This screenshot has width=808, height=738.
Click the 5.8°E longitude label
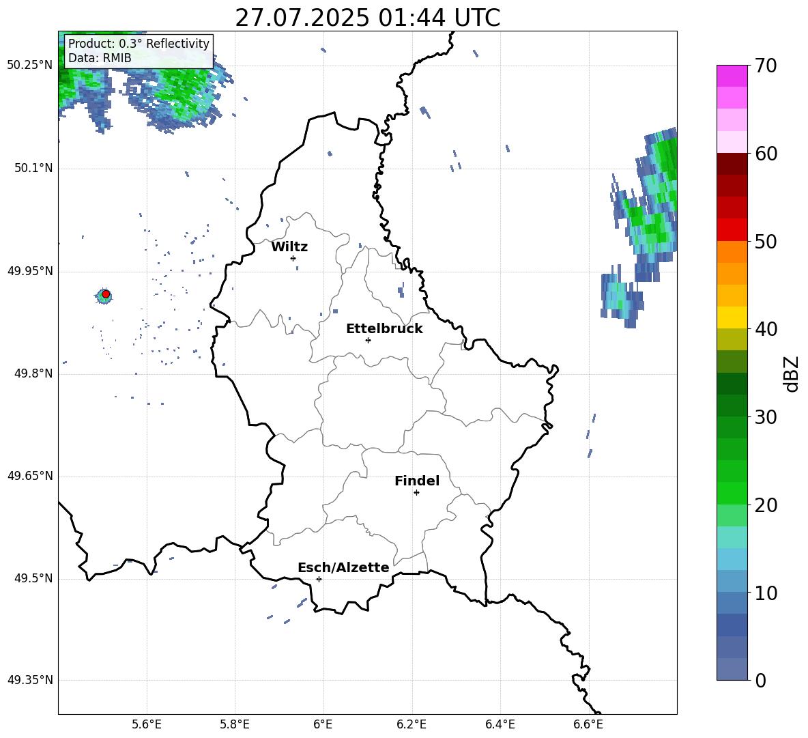point(235,724)
